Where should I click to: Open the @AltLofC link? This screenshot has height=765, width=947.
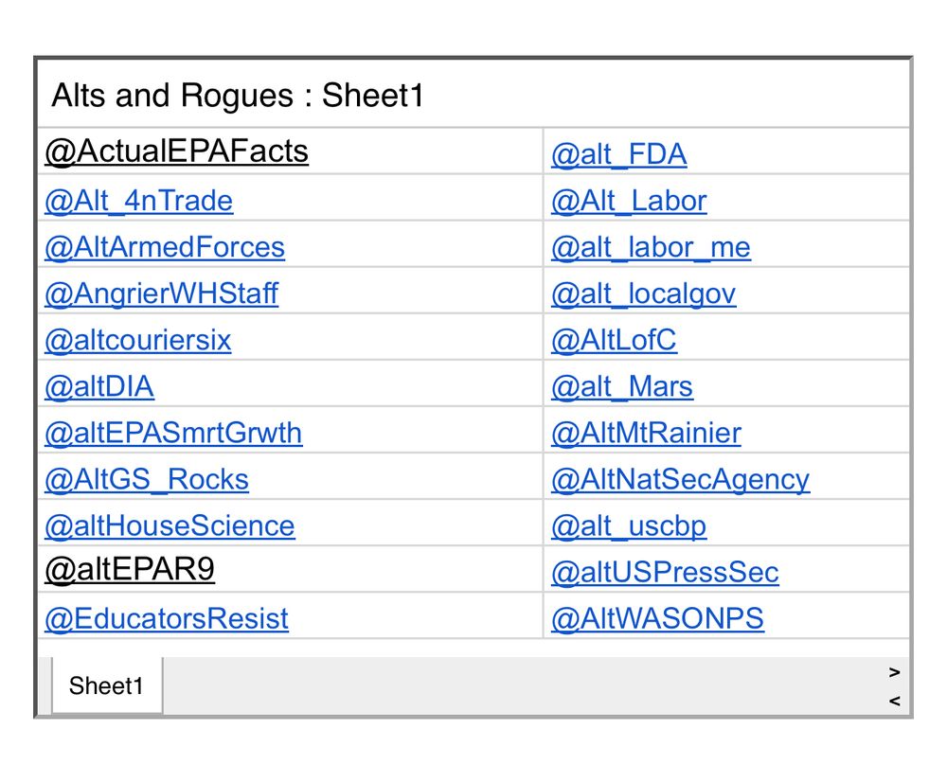(x=614, y=340)
